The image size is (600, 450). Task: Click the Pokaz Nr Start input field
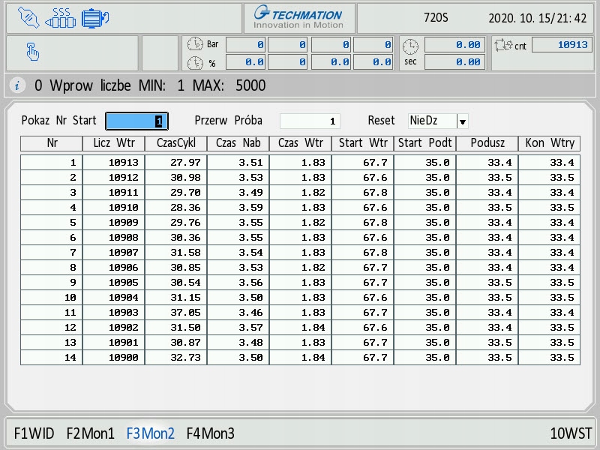136,121
